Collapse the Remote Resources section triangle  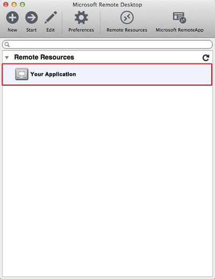click(x=7, y=58)
